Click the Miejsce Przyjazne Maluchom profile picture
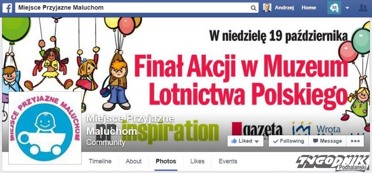 pos(45,128)
